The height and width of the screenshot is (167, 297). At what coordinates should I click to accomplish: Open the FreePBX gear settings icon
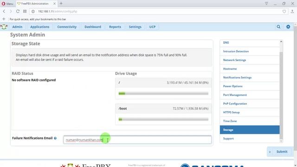[x=288, y=27]
